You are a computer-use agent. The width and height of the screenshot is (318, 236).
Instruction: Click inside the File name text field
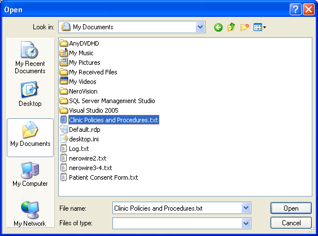[x=177, y=208]
